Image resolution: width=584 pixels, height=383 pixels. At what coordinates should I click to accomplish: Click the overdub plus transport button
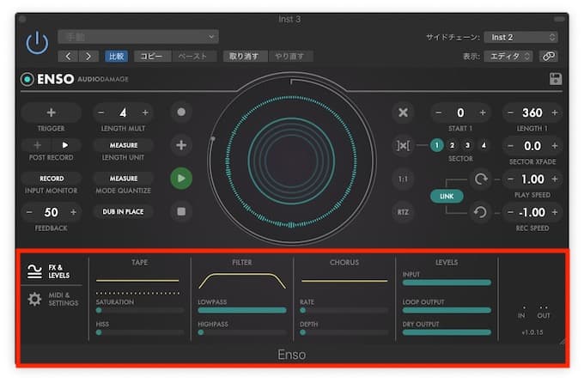(181, 145)
